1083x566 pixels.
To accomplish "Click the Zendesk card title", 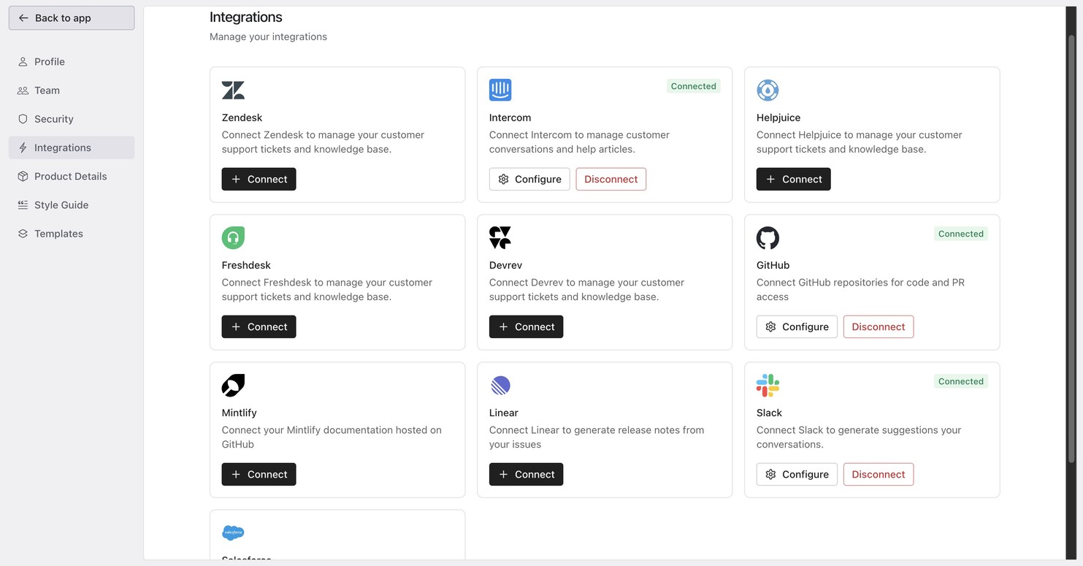I will (242, 118).
